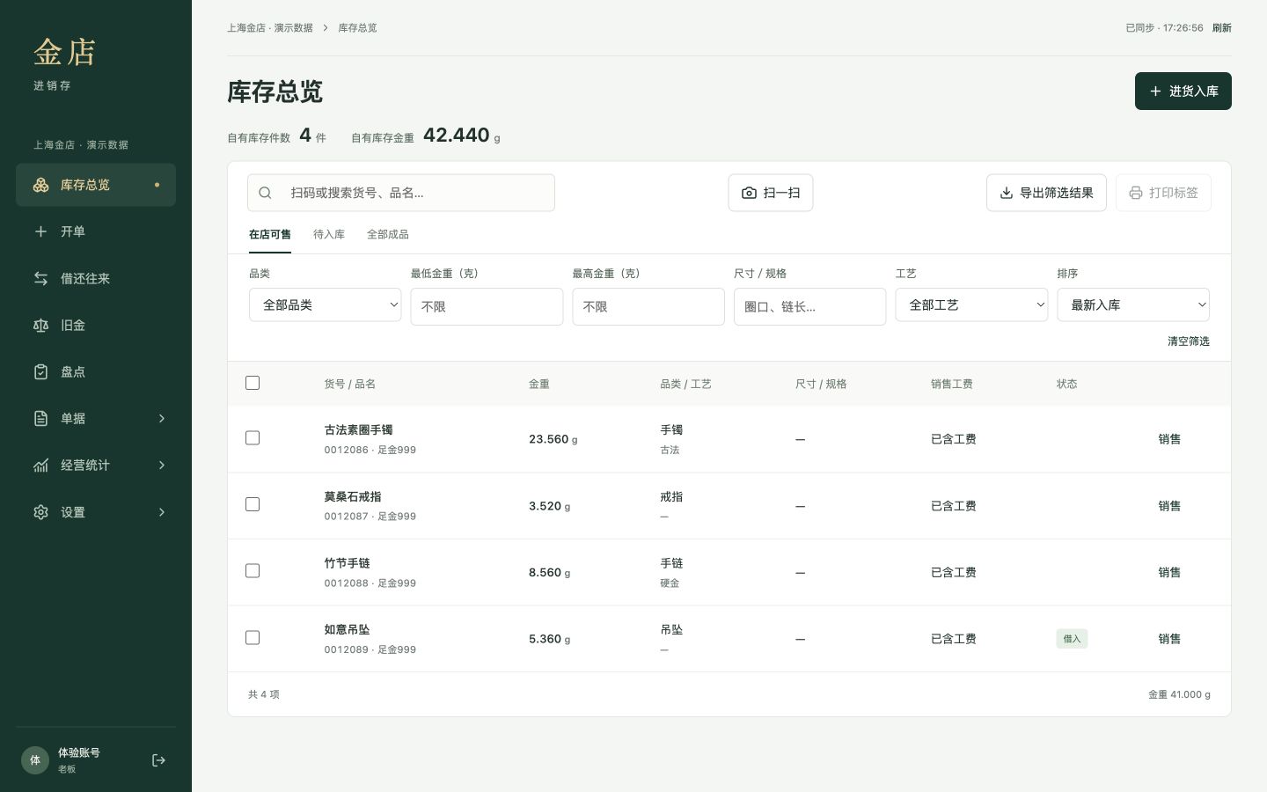The image size is (1267, 792).
Task: Open the 全部工艺 craft dropdown
Action: [x=971, y=304]
